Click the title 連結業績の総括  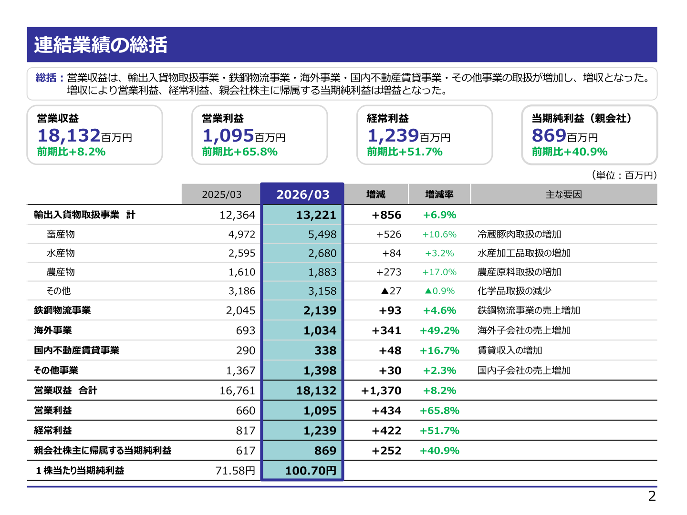(x=101, y=45)
